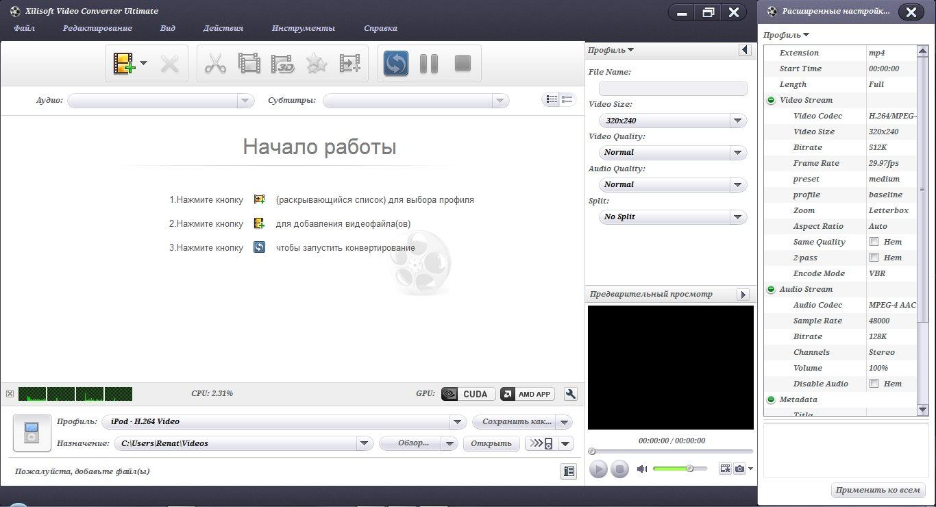
Task: Click the File Name input field
Action: tap(673, 88)
